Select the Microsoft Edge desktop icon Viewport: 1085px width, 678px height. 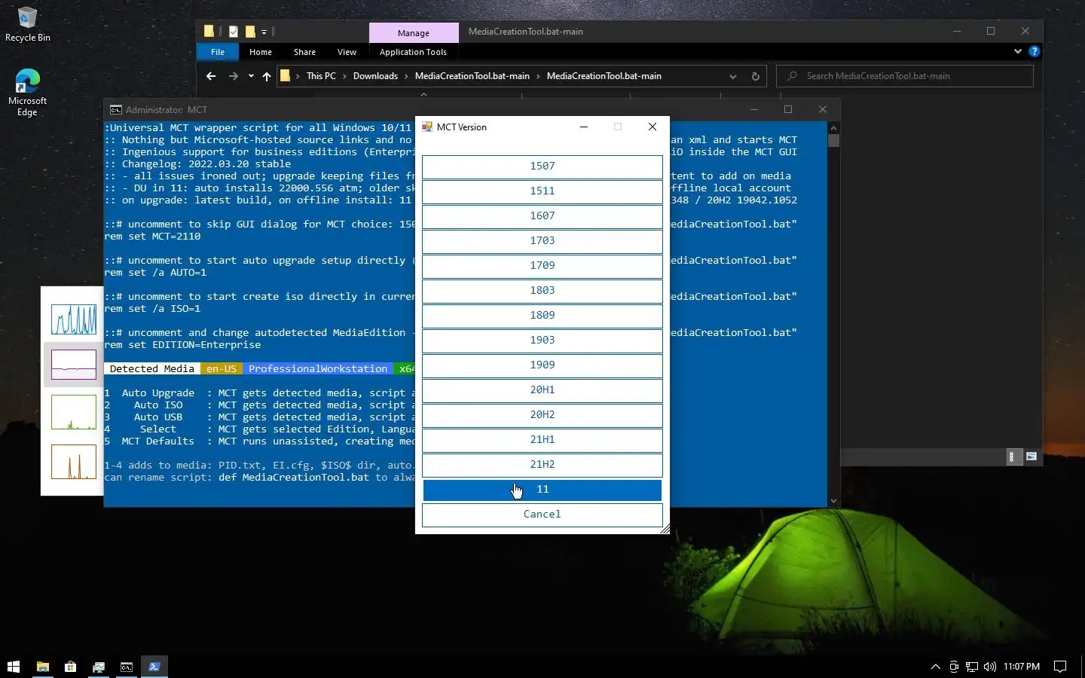click(x=27, y=93)
